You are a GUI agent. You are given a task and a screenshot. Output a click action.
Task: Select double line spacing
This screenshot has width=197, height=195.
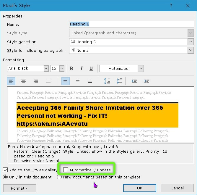(x=90, y=81)
